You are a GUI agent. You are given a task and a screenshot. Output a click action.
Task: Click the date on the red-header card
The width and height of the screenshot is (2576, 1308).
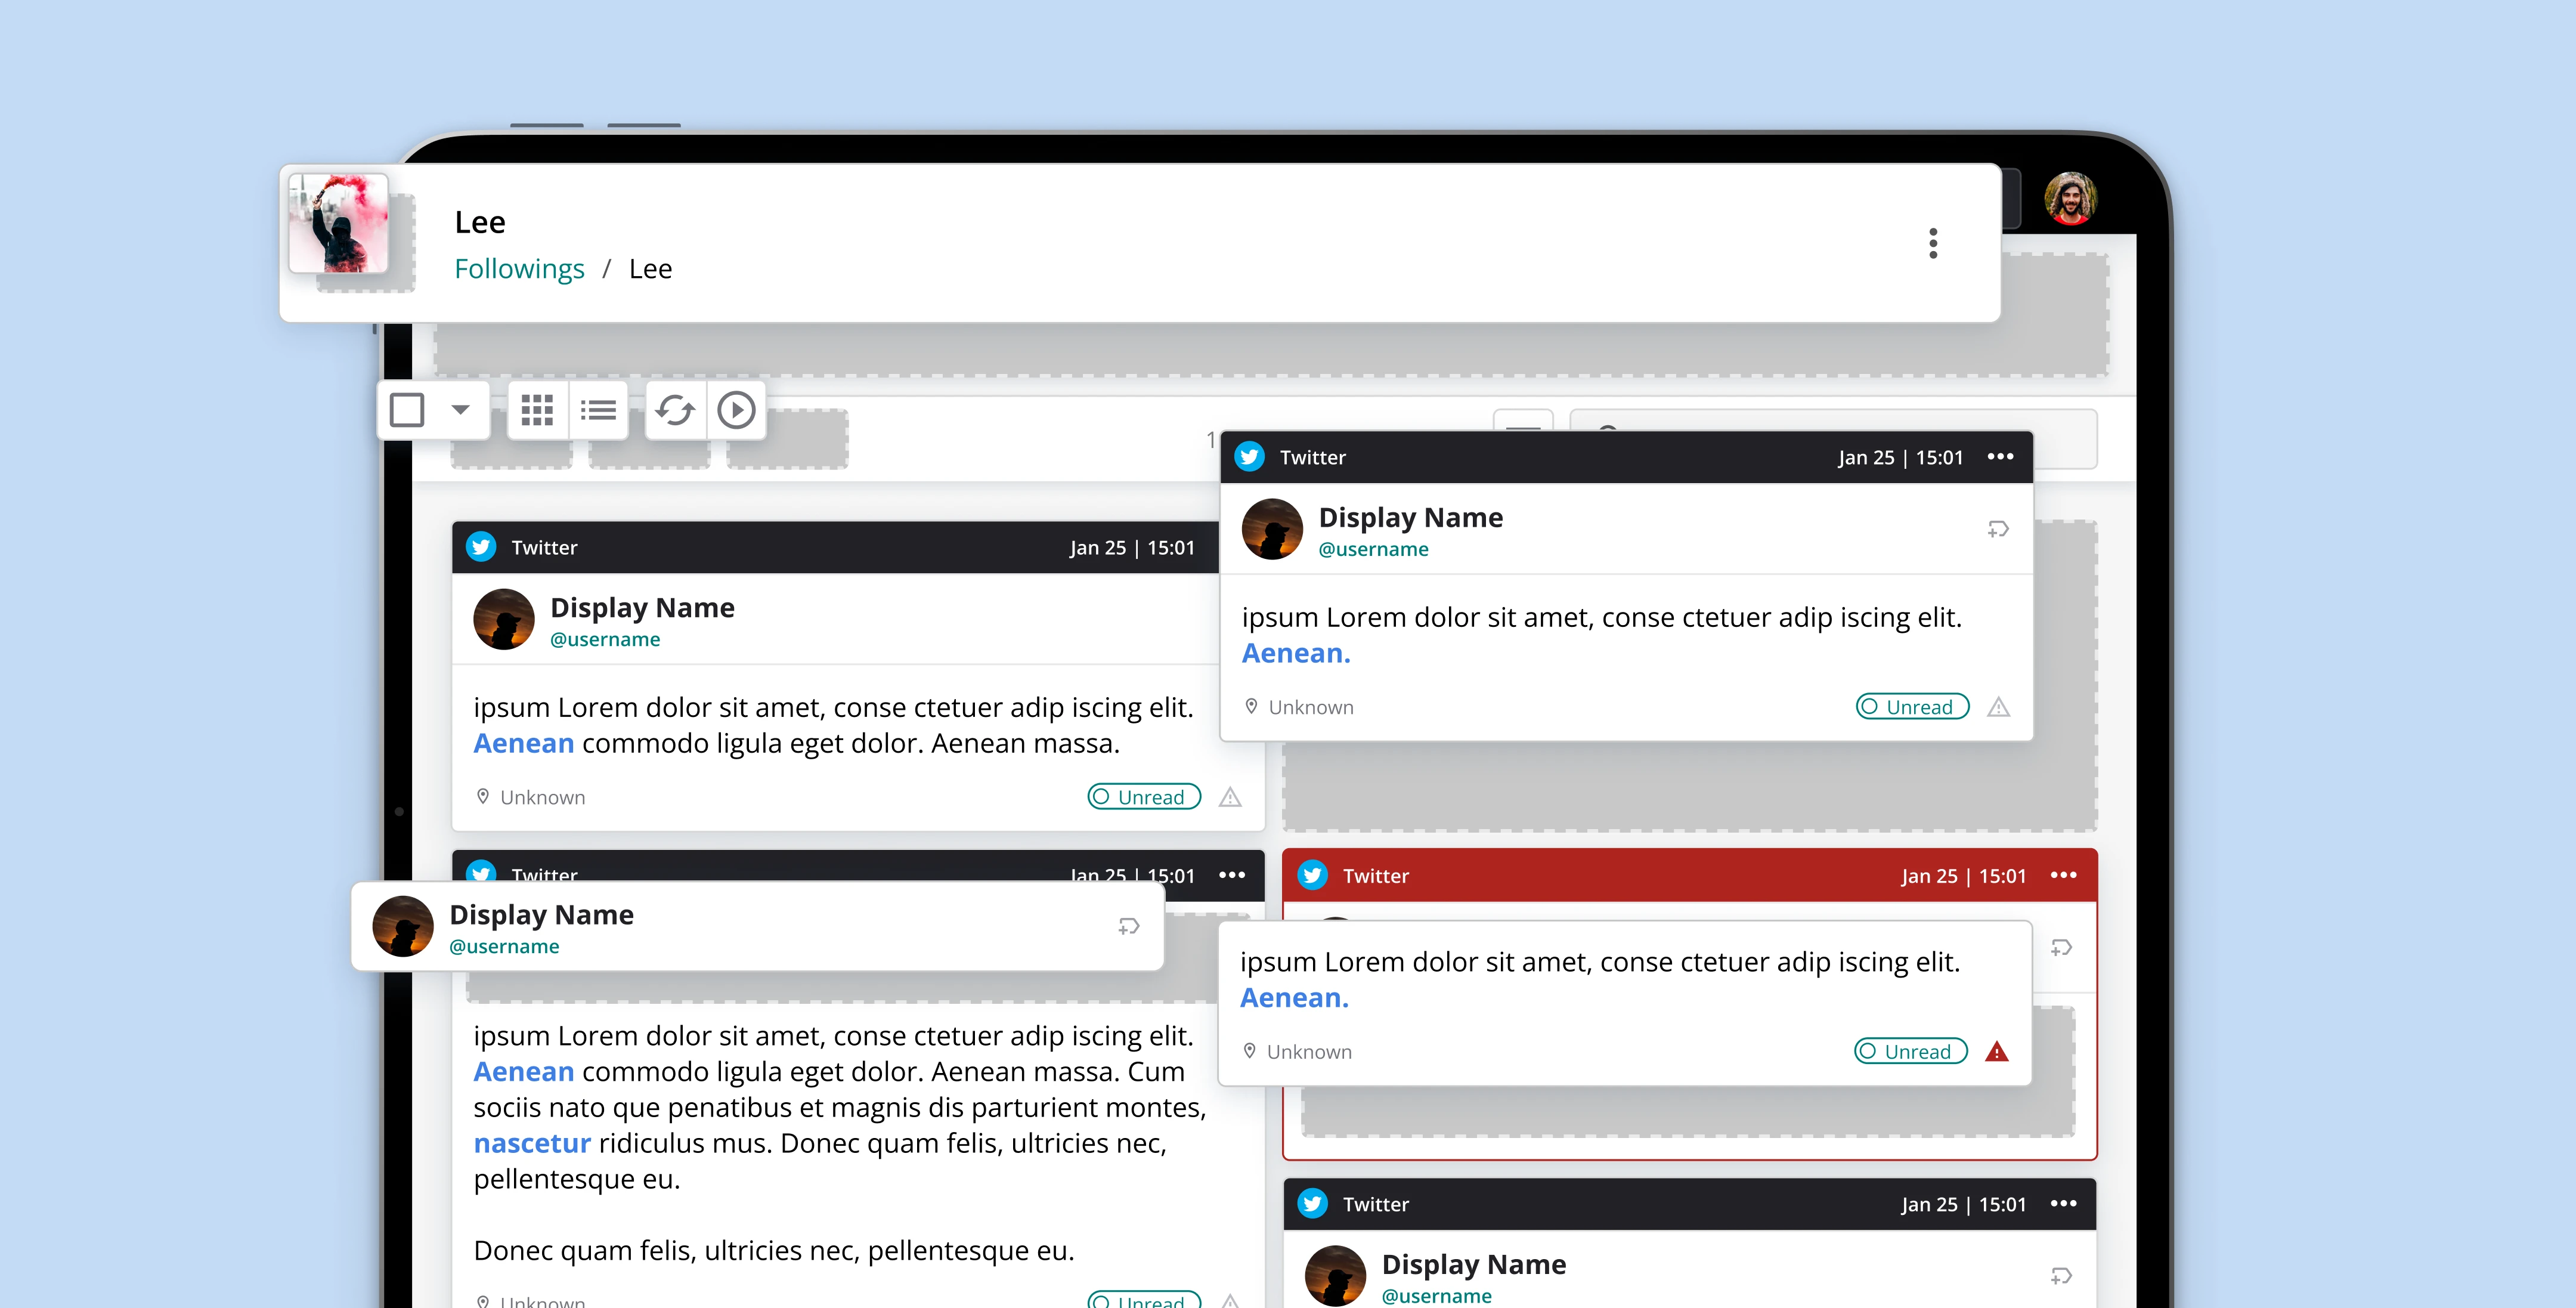tap(1963, 876)
